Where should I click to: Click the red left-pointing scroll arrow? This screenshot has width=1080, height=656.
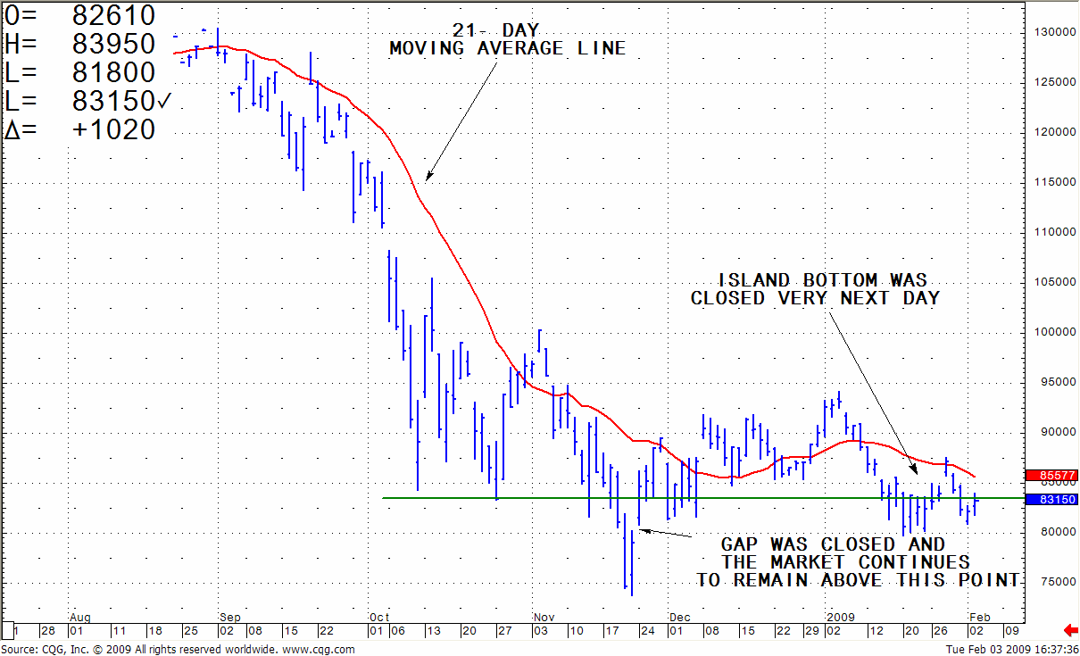(1071, 631)
